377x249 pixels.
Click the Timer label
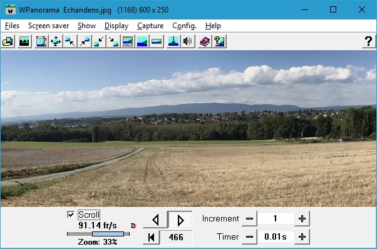click(x=227, y=236)
